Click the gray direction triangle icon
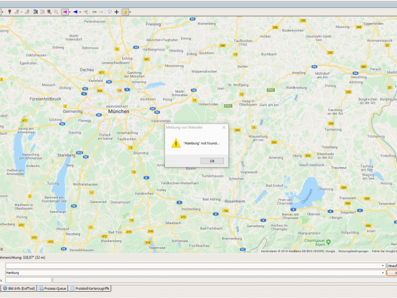 coord(86,12)
